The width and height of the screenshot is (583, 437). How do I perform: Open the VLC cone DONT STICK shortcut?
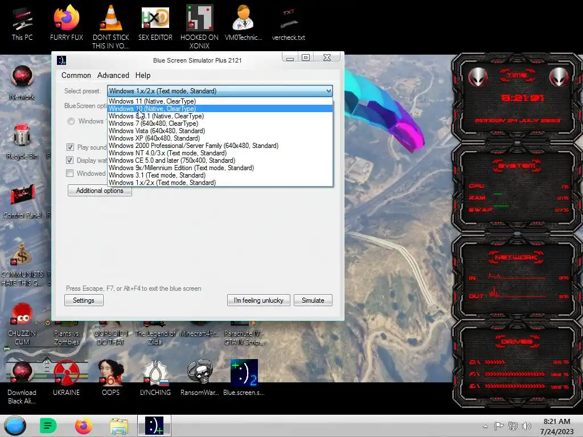111,27
